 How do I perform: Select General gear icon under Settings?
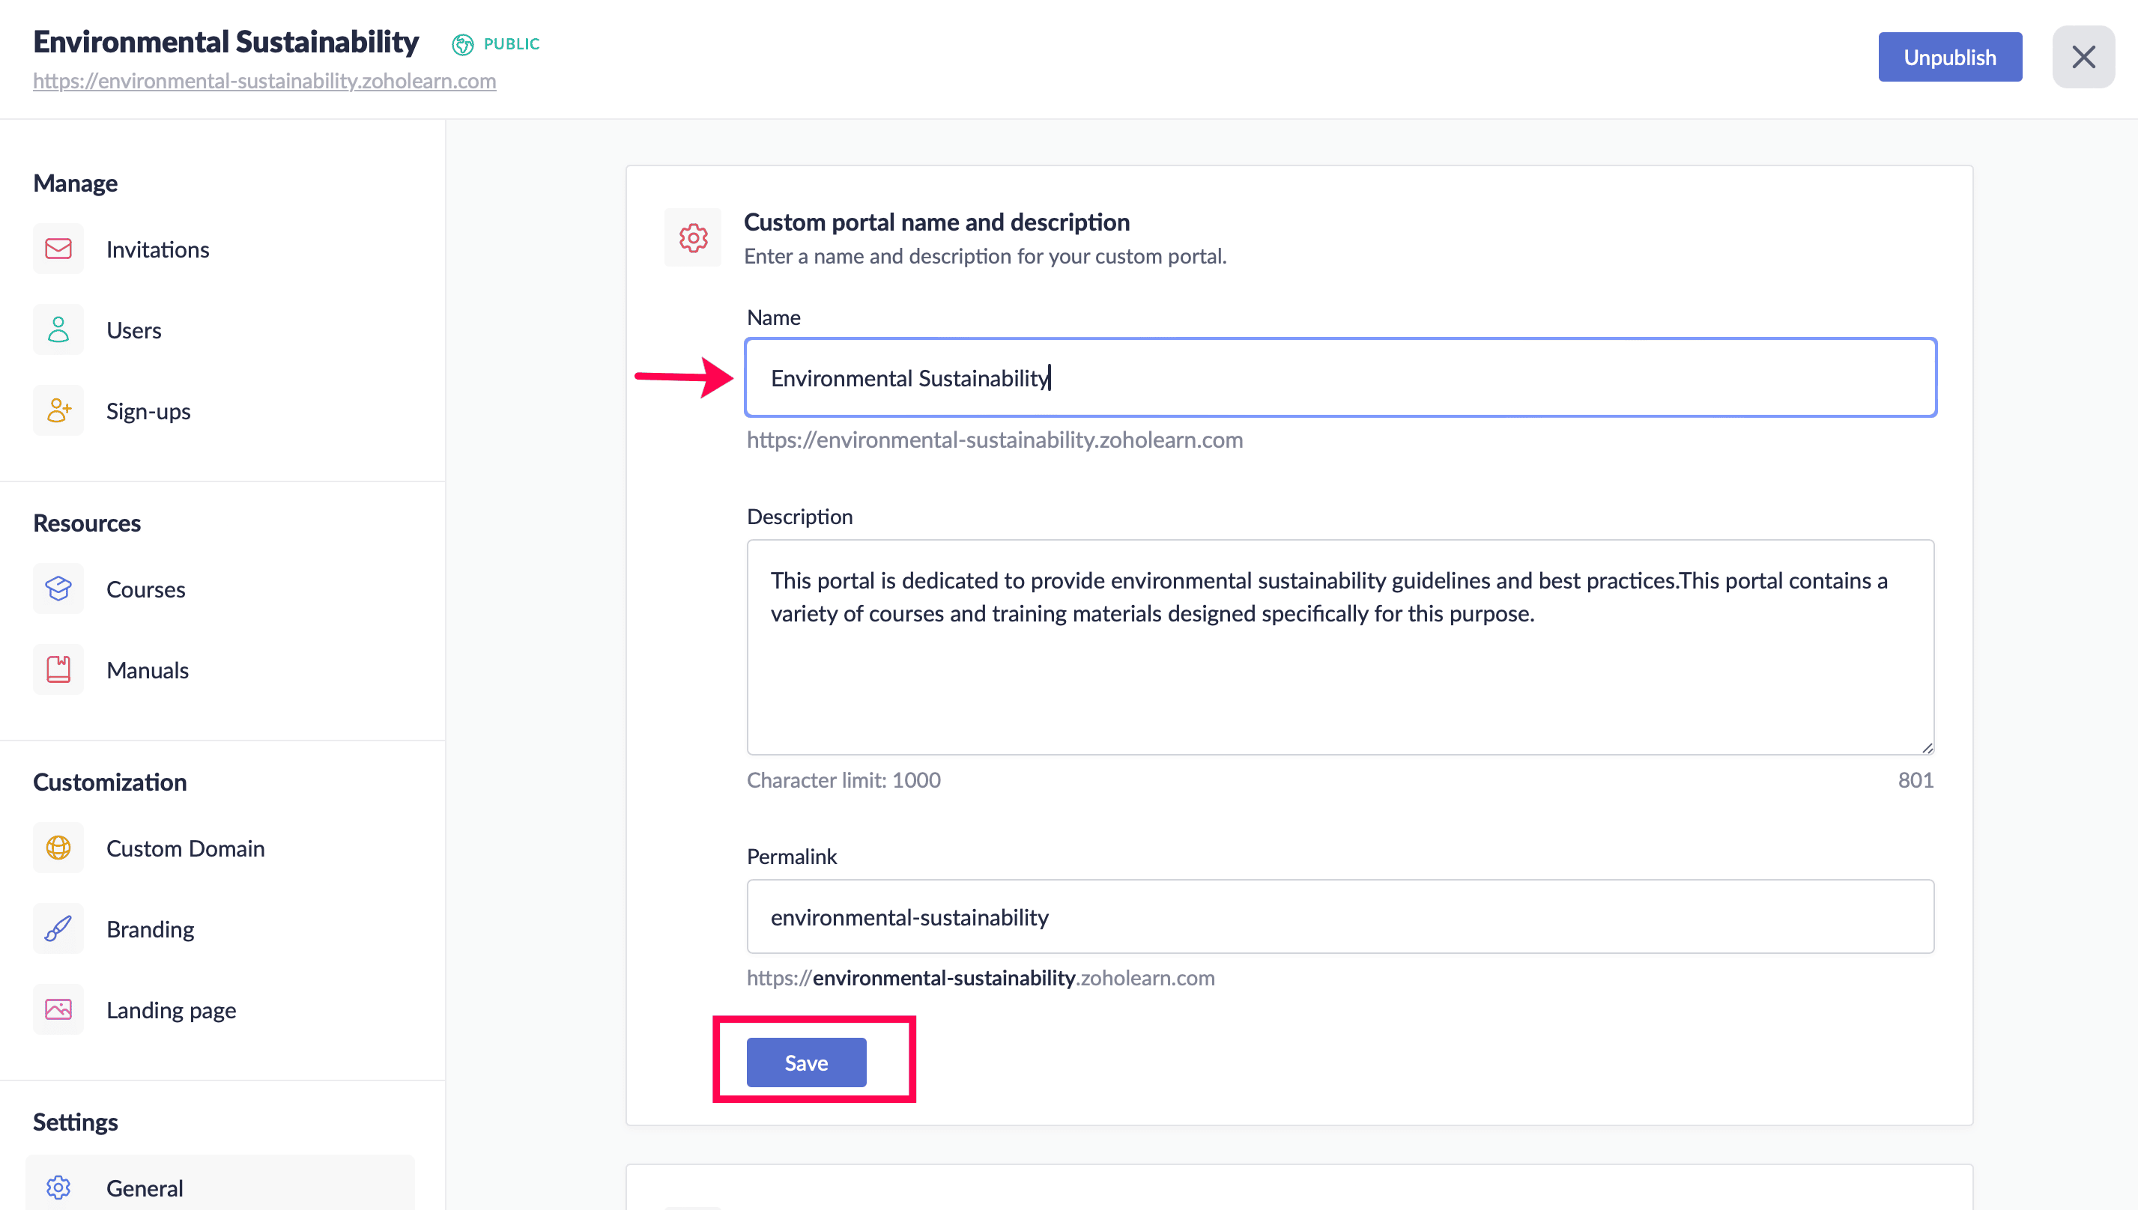(58, 1188)
